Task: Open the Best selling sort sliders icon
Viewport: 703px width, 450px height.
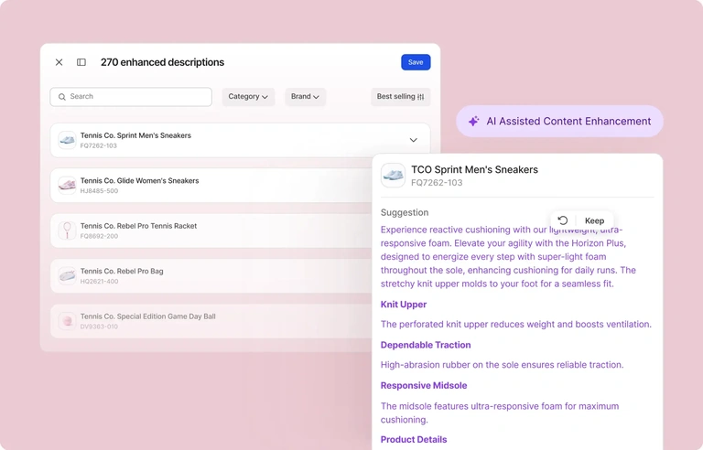Action: pyautogui.click(x=420, y=97)
